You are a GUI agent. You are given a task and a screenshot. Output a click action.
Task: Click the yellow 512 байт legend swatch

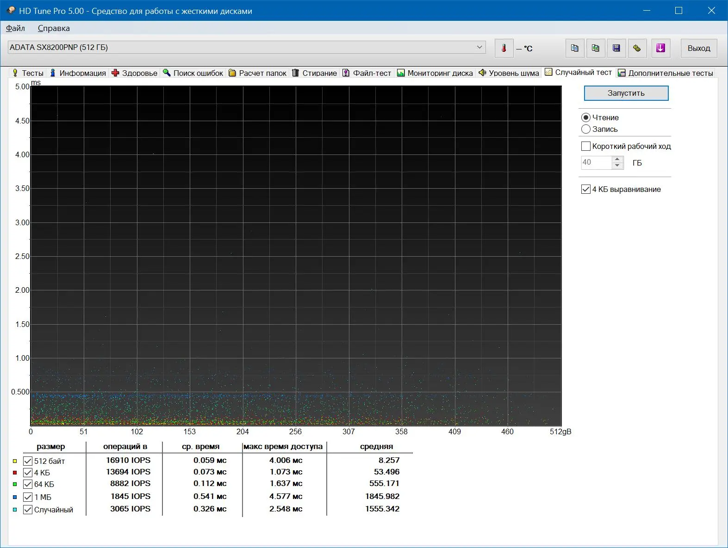15,461
